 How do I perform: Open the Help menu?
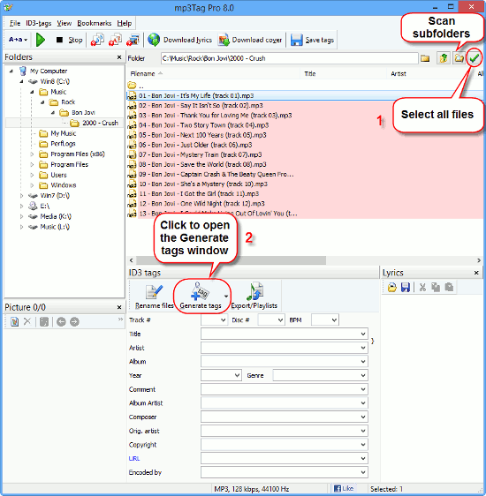click(x=124, y=23)
